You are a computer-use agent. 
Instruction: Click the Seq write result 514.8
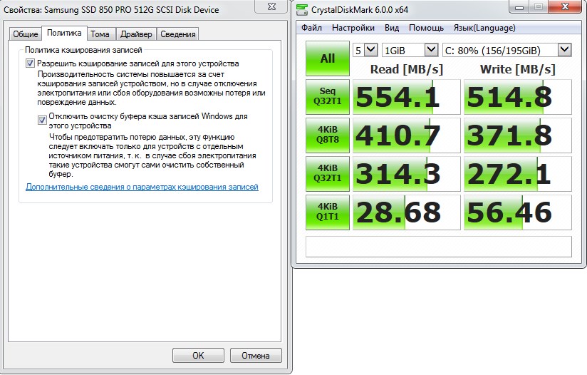(x=518, y=97)
